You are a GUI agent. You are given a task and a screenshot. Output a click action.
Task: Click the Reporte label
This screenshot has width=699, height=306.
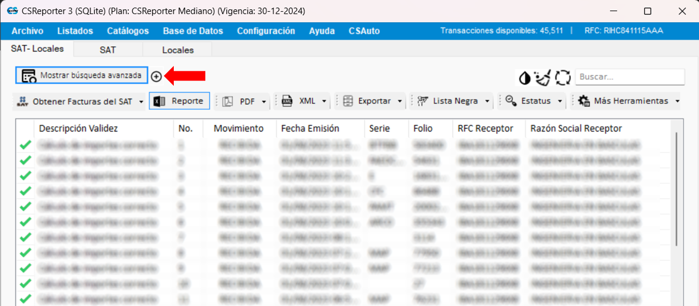tap(187, 101)
